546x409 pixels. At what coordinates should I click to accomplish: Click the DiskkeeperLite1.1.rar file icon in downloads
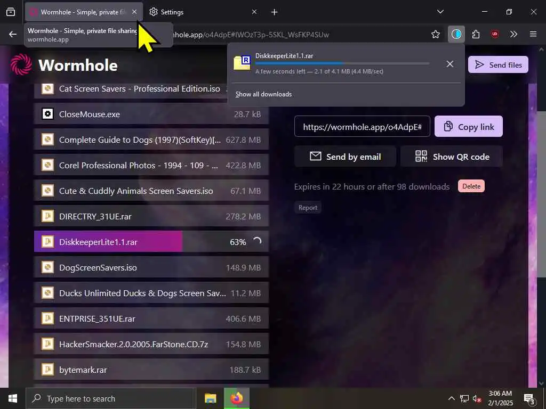click(242, 63)
